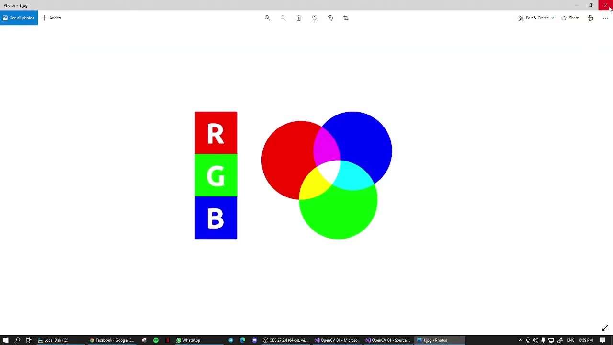
Task: Open Task View
Action: click(29, 340)
